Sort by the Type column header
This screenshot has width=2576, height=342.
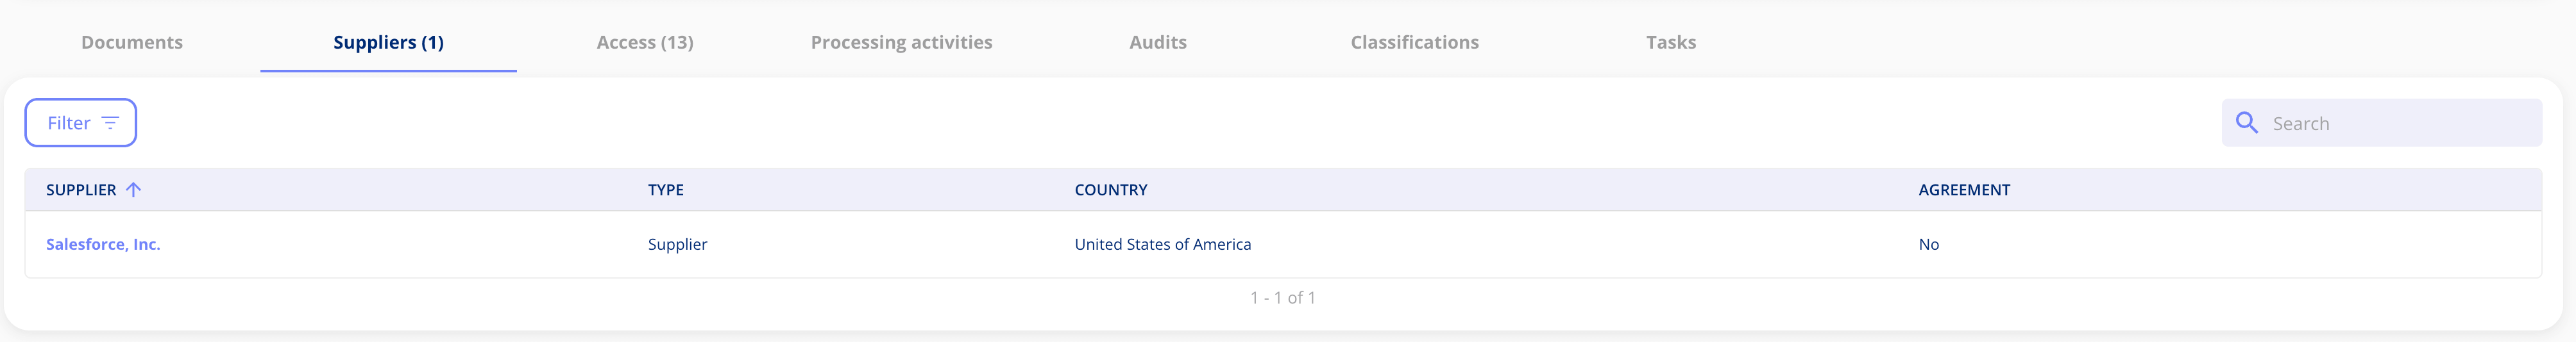[665, 190]
